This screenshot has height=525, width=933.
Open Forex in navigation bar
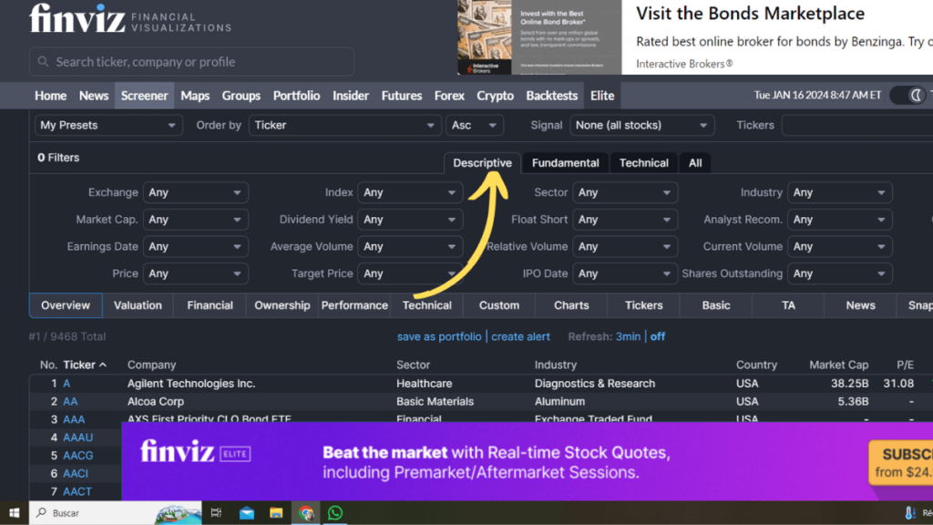point(449,96)
